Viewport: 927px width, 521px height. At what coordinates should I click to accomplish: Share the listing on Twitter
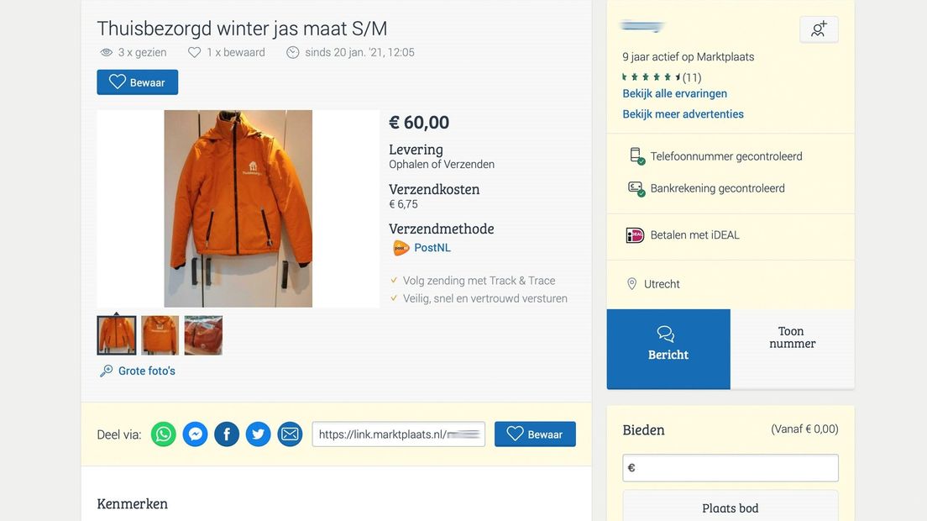(259, 434)
